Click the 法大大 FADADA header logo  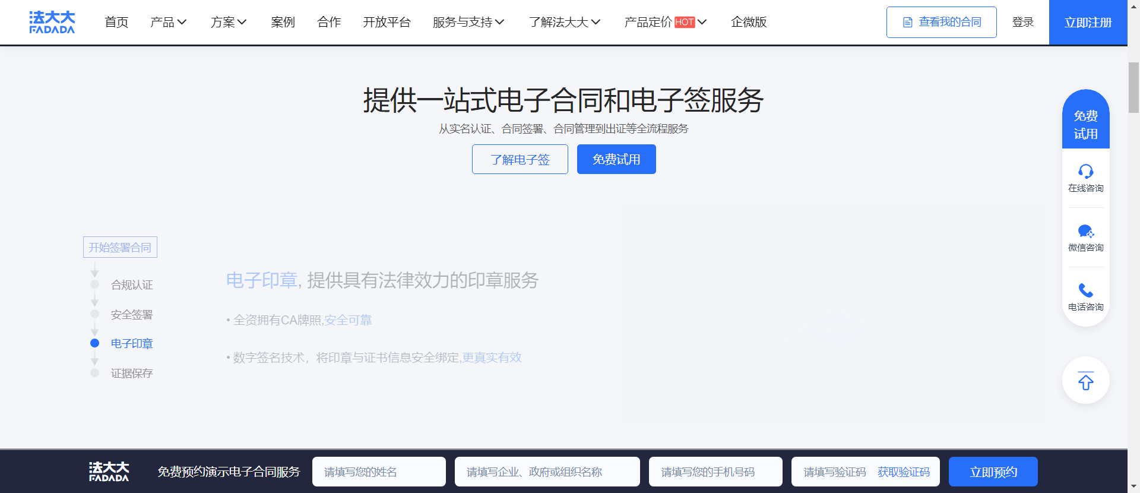(52, 22)
